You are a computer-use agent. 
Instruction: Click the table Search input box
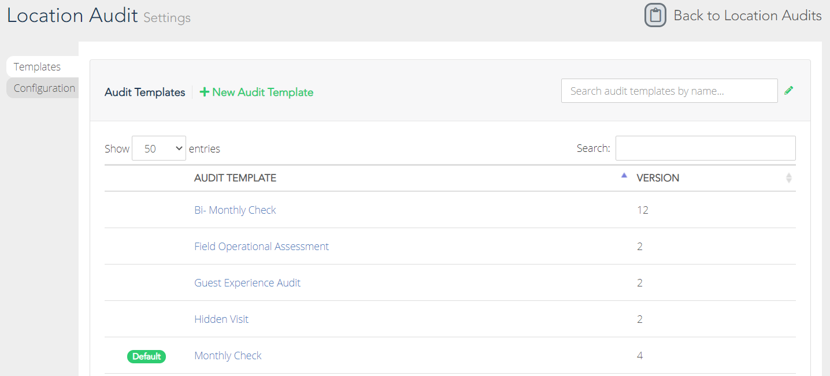point(705,148)
